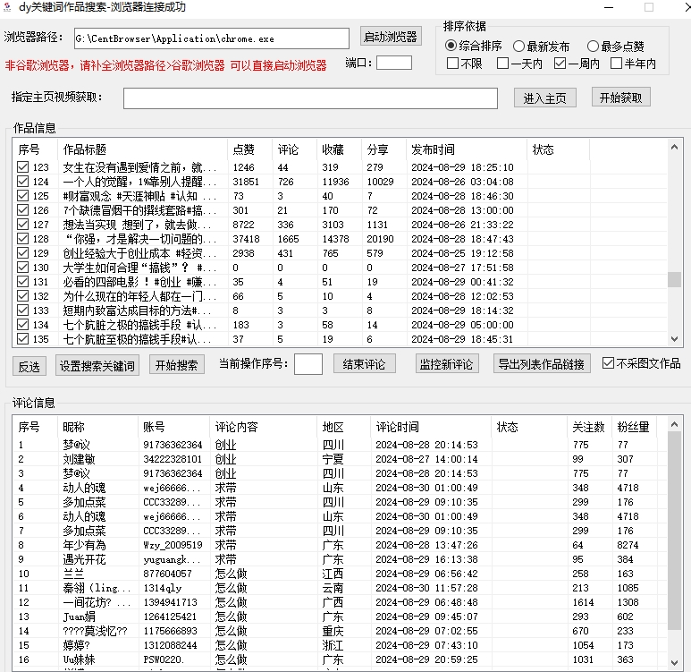Uncheck the row 128 checkbox

pyautogui.click(x=23, y=239)
